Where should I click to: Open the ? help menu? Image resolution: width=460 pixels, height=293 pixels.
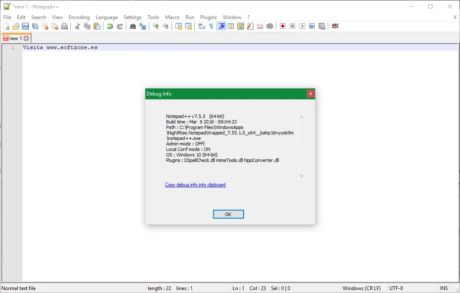pos(249,17)
